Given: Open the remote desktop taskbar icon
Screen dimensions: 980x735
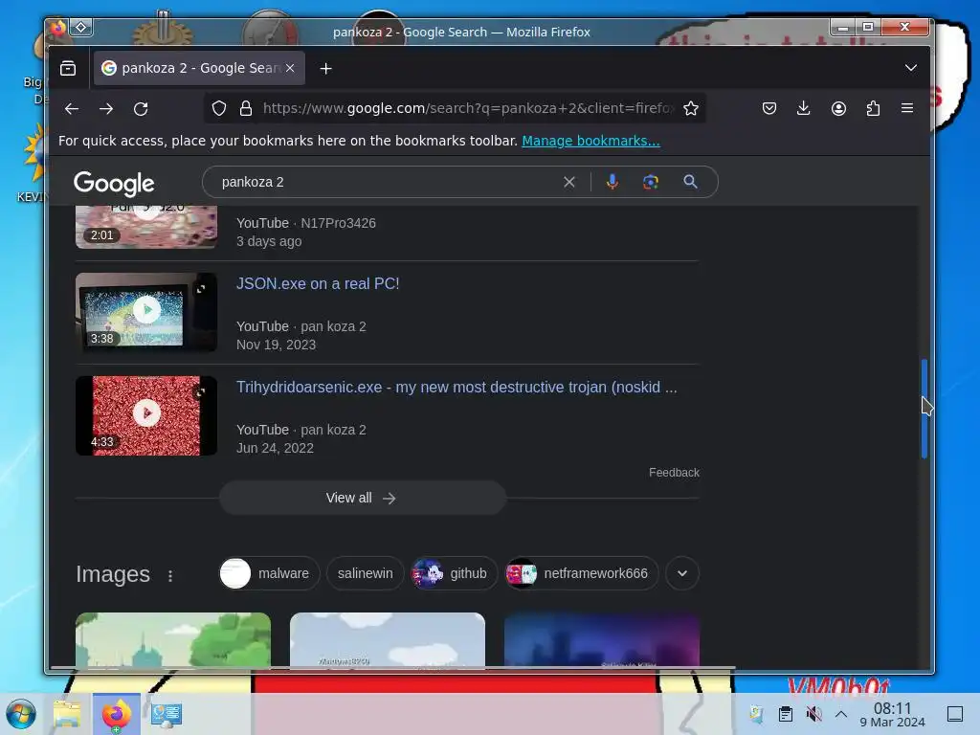Looking at the screenshot, I should pos(166,714).
